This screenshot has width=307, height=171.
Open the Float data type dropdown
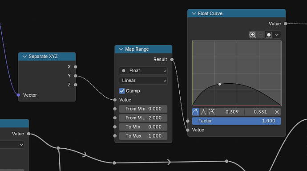coord(143,71)
